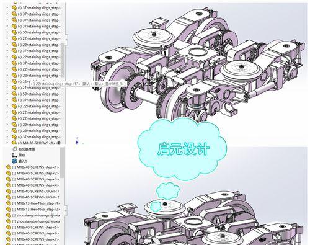Click the lower feature tree scrollbar thumb
310x245 pixels.
click(x=62, y=163)
